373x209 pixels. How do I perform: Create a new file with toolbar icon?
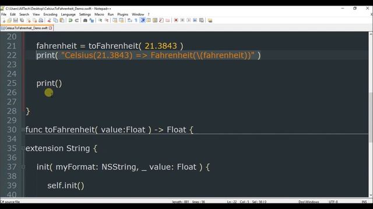pyautogui.click(x=3, y=20)
